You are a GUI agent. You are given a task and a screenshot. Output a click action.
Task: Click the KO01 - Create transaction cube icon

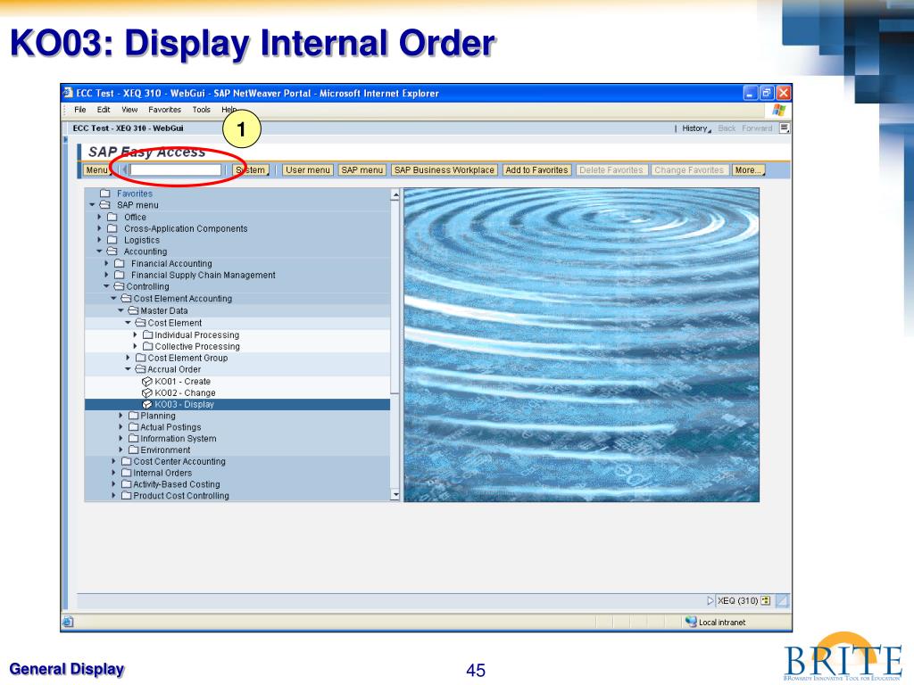click(x=147, y=382)
